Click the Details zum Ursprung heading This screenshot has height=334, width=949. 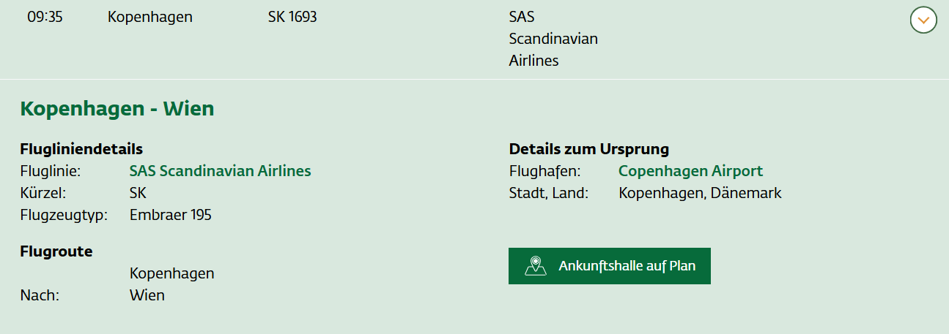point(588,149)
